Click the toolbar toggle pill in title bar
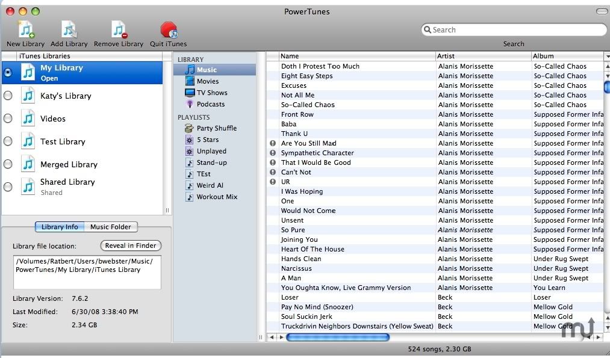 point(602,11)
